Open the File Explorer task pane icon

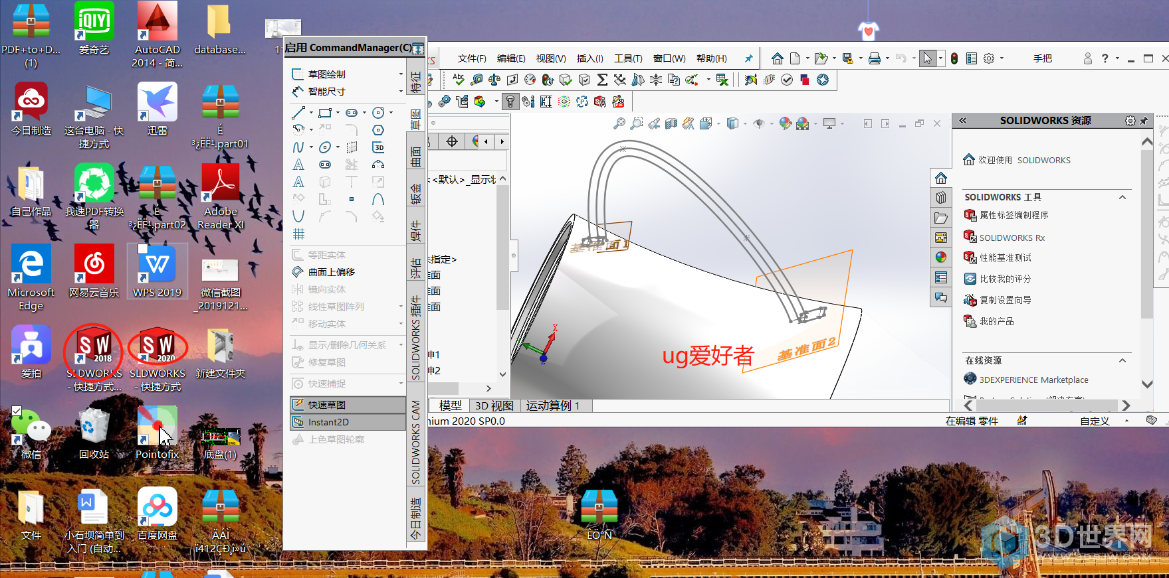940,218
